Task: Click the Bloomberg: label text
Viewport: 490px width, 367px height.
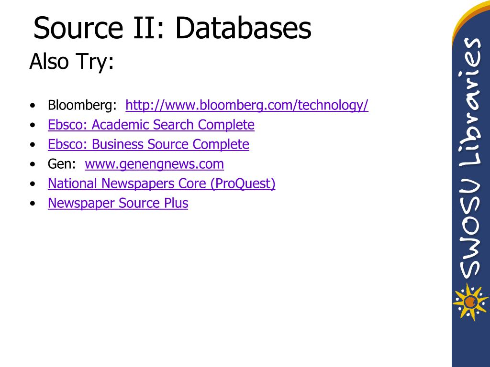Action: [82, 105]
